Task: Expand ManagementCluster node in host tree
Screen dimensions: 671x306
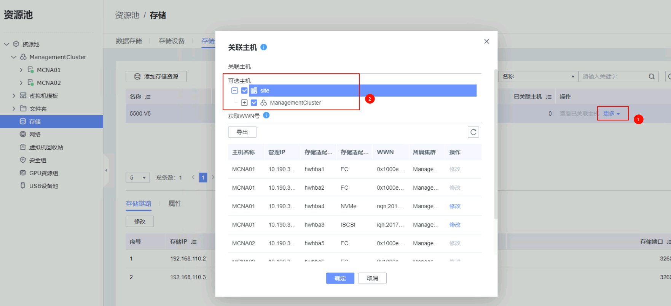Action: click(x=244, y=103)
